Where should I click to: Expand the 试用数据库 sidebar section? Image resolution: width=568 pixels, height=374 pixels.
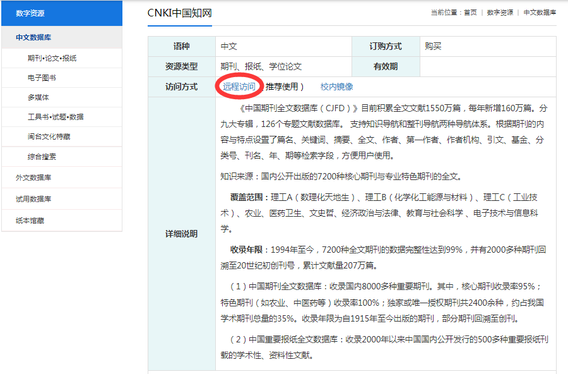pos(33,199)
